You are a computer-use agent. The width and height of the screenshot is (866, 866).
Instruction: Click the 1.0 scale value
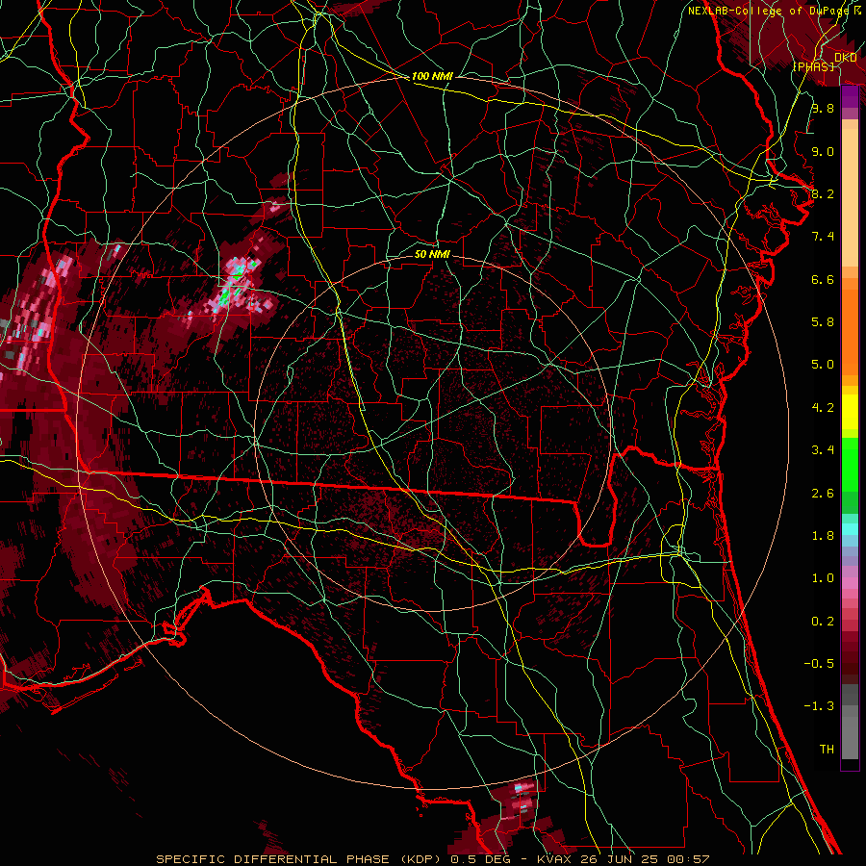tap(823, 578)
